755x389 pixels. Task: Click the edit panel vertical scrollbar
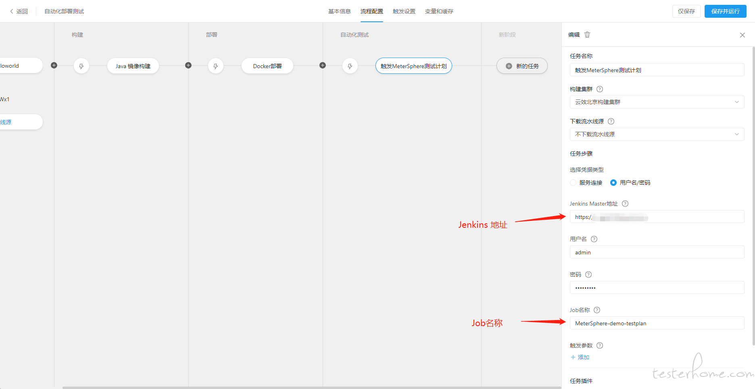click(x=753, y=196)
